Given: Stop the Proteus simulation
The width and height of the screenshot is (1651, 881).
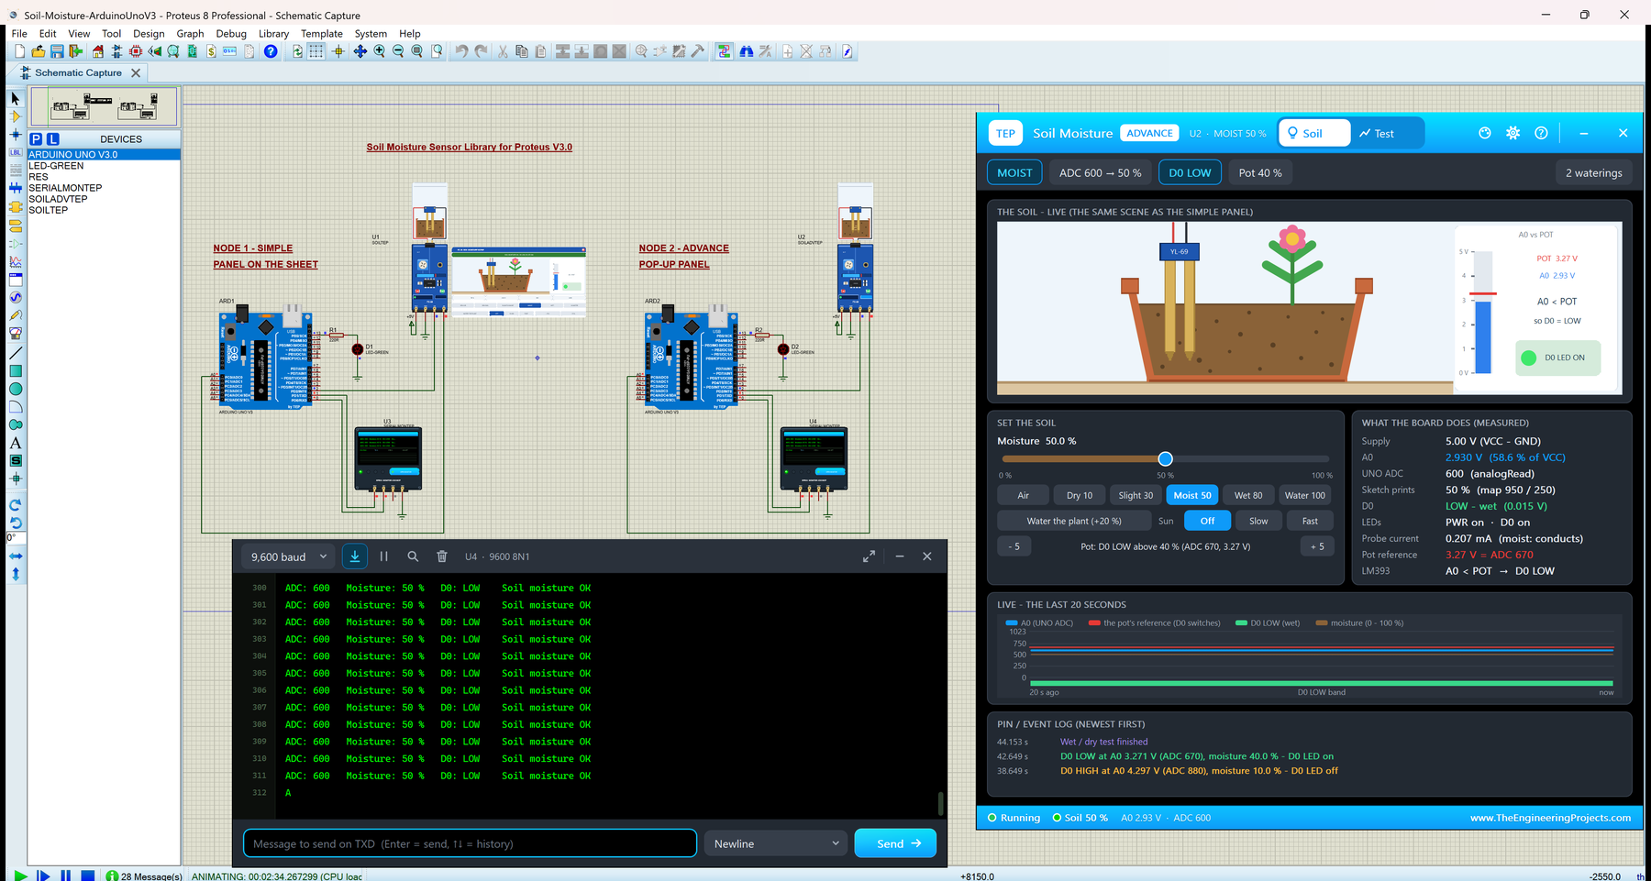Looking at the screenshot, I should (88, 875).
